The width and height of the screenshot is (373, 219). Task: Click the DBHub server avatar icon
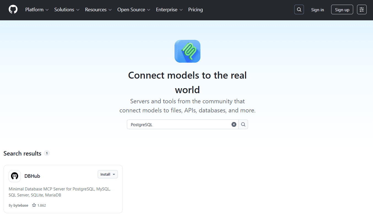(x=14, y=176)
